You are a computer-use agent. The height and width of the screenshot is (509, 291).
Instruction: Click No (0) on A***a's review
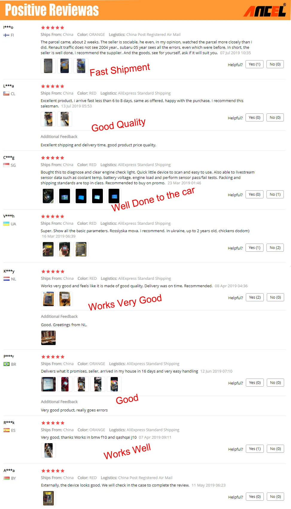pyautogui.click(x=275, y=497)
